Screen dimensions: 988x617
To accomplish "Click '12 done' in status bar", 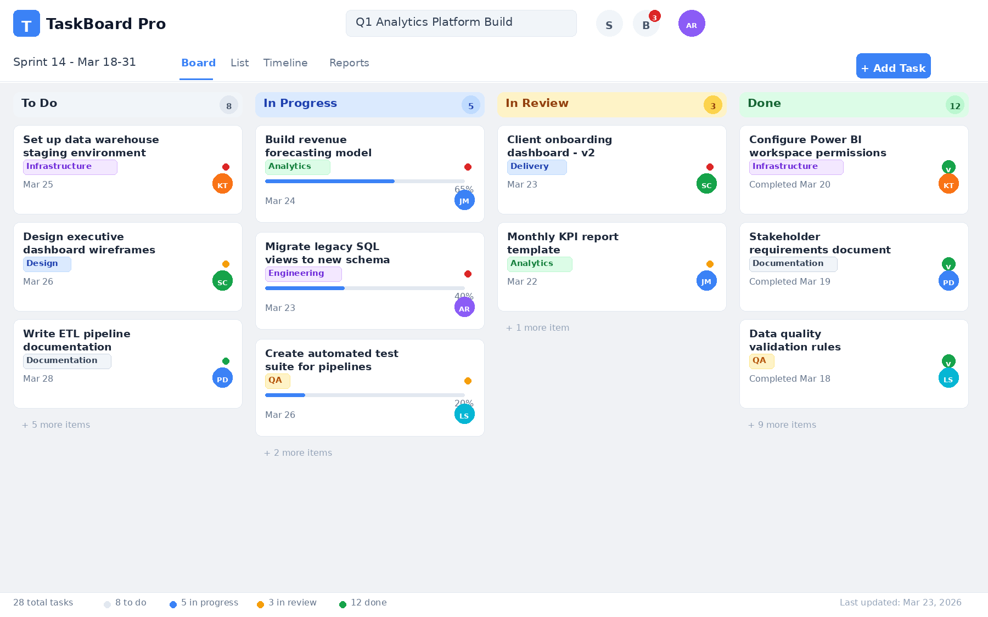I will 369,602.
